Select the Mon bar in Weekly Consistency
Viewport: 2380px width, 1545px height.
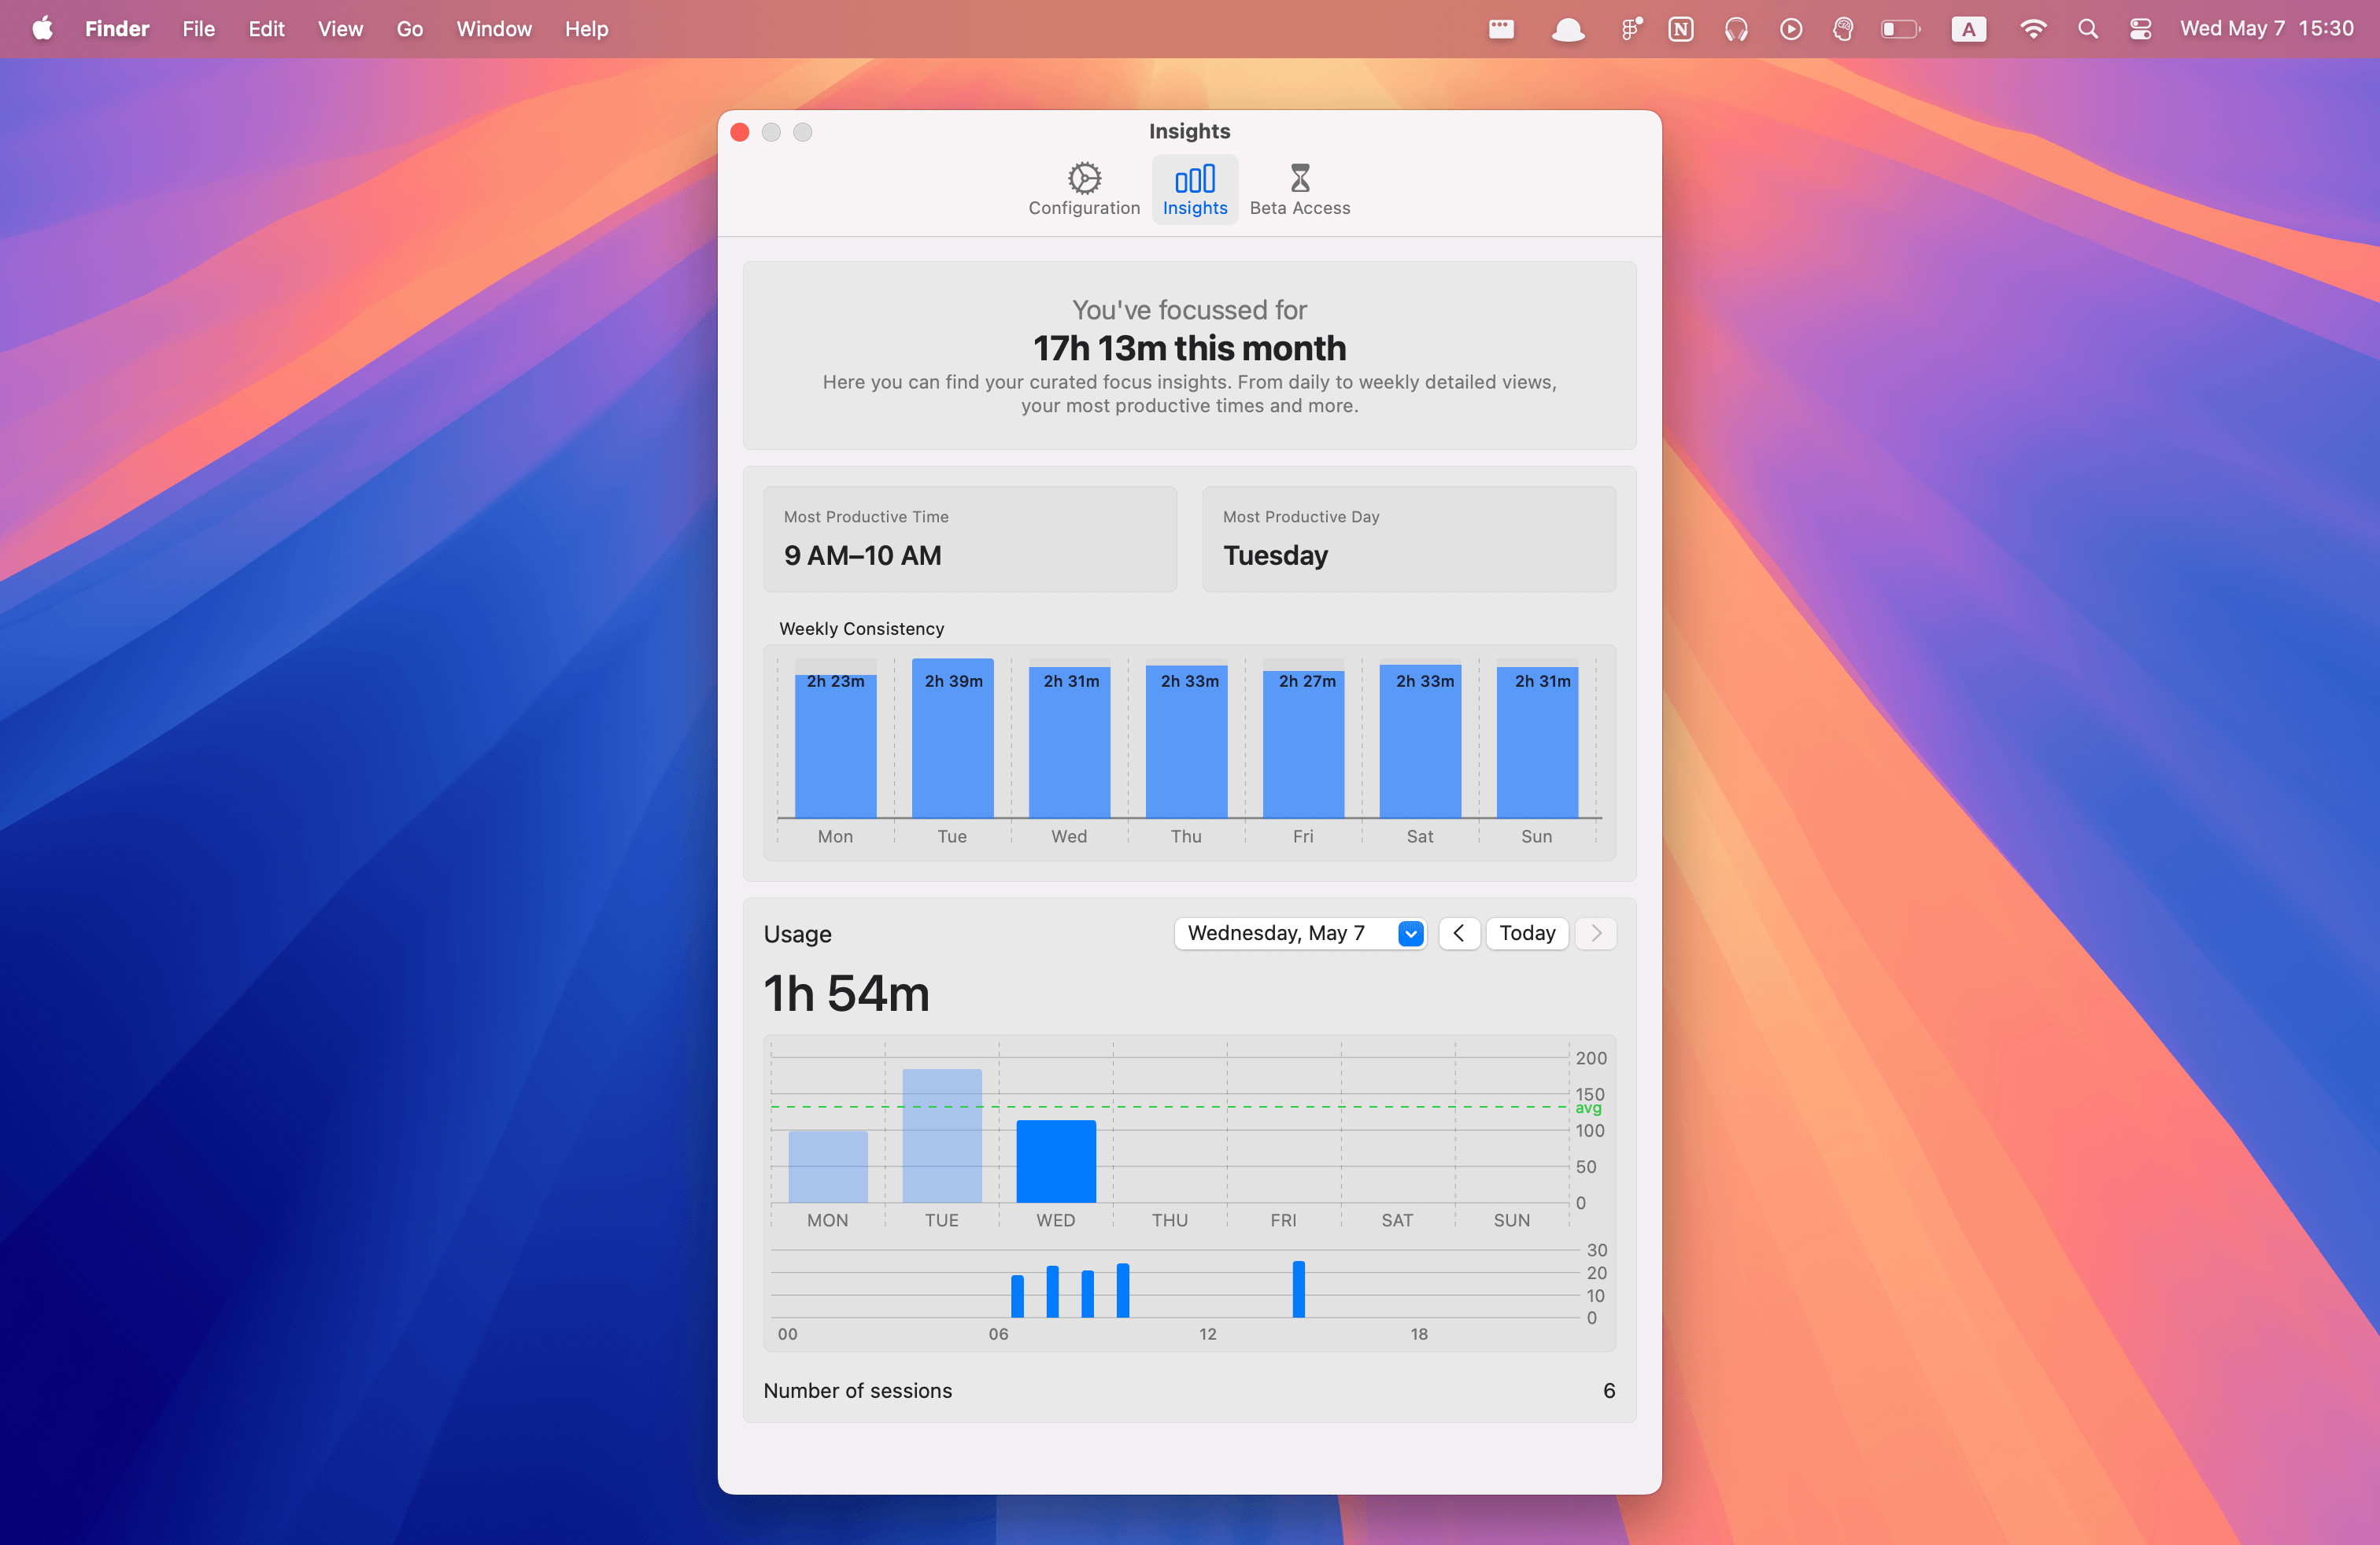point(835,746)
